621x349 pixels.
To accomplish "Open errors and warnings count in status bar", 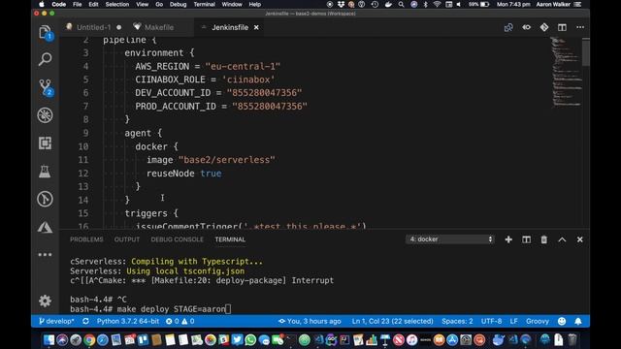I will coord(180,321).
